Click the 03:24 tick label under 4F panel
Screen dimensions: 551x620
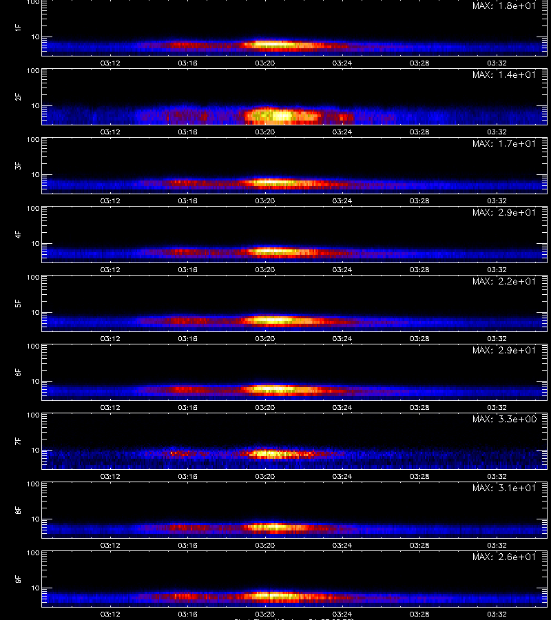[342, 269]
